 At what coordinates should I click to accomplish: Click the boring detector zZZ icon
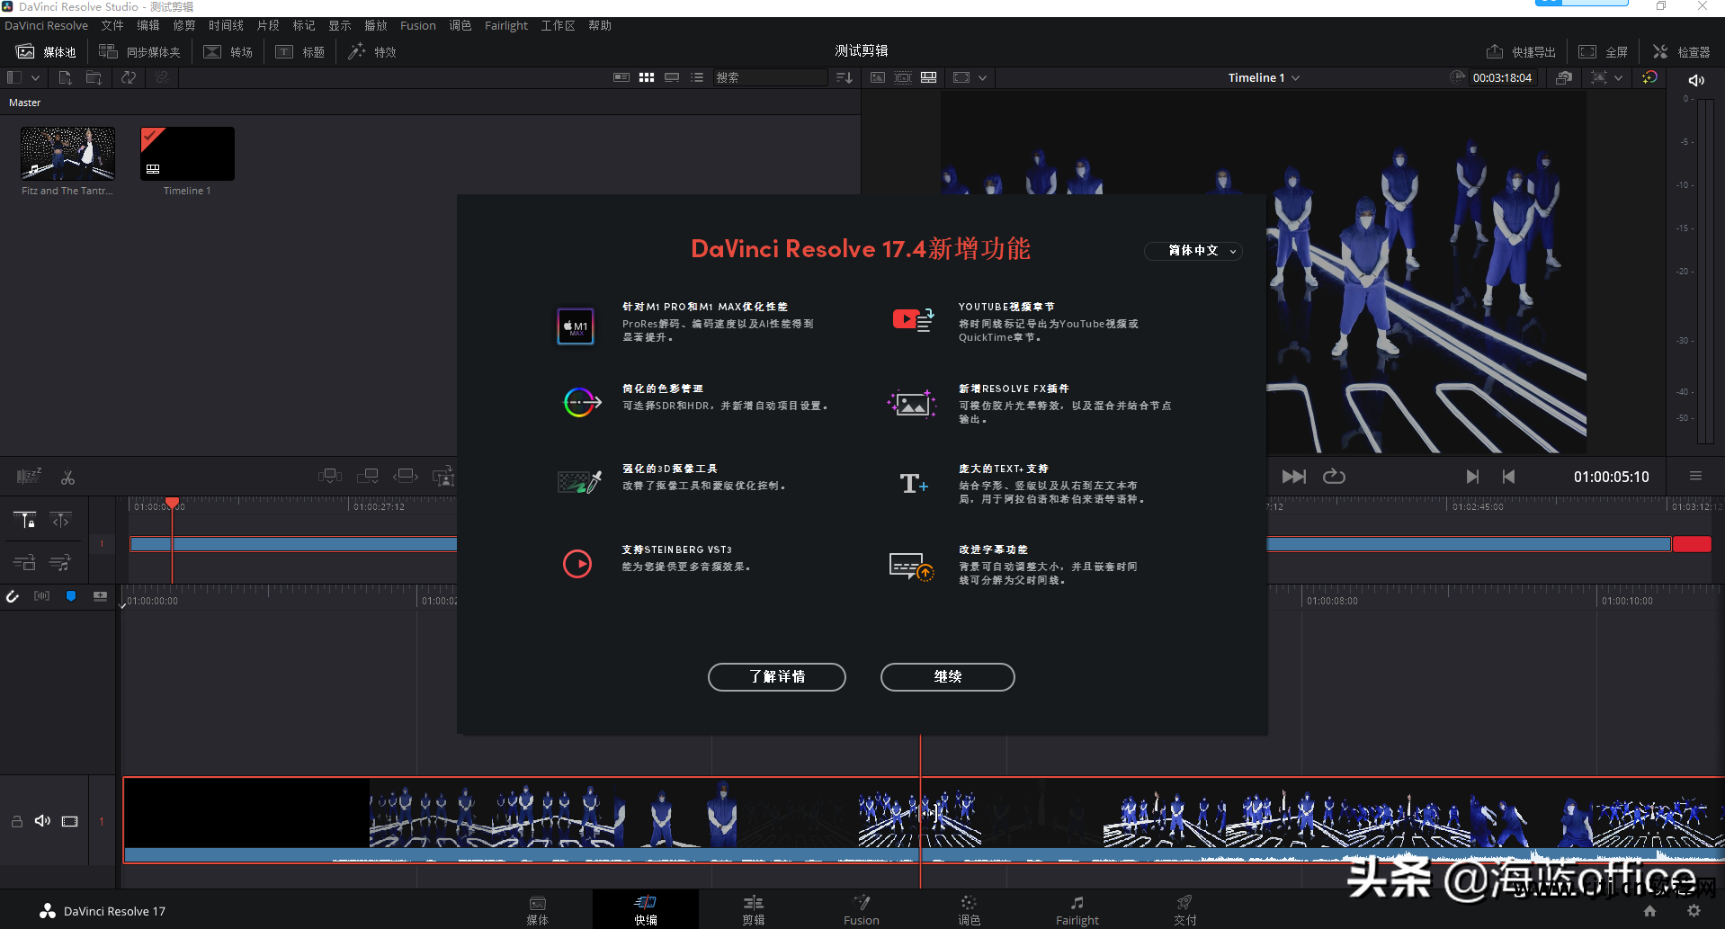coord(29,476)
